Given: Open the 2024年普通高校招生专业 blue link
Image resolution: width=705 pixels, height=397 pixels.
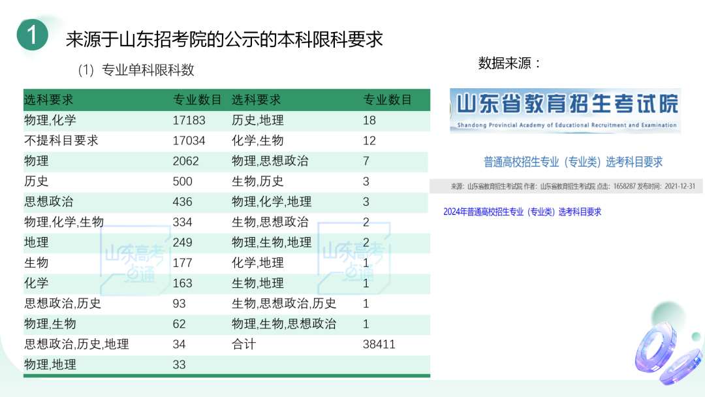Looking at the screenshot, I should click(522, 212).
